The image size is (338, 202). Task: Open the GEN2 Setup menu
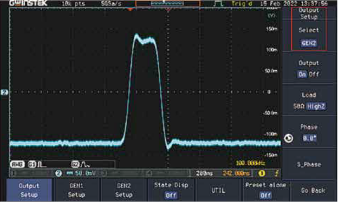tap(123, 190)
